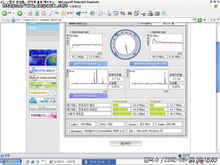Click the Edit page toolbar icon

pos(116,14)
